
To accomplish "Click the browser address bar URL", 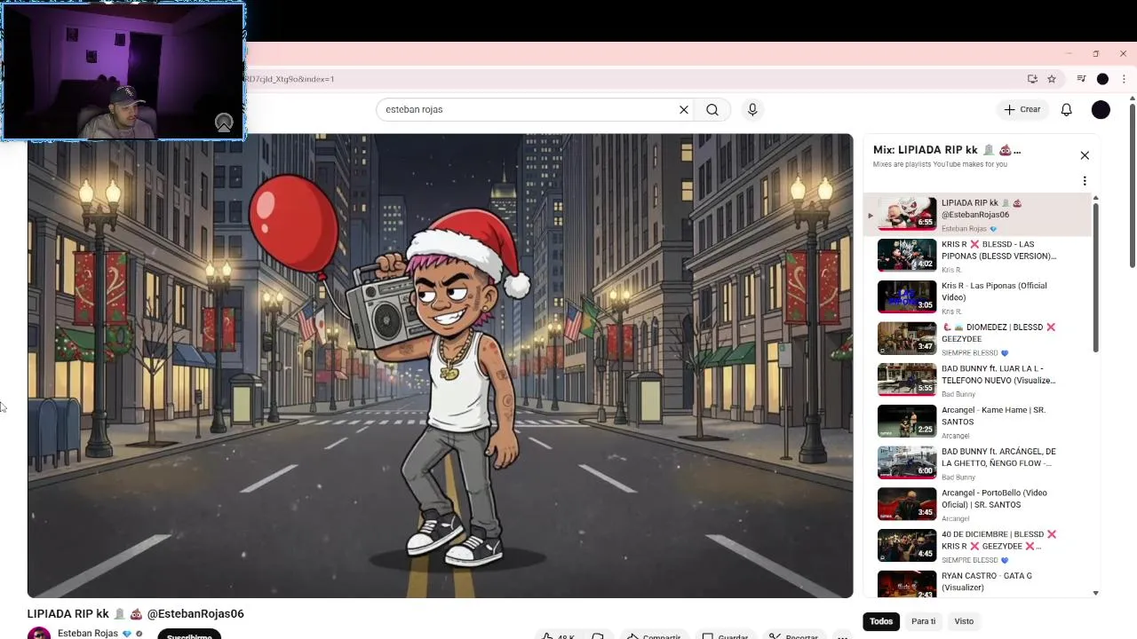I will [290, 79].
